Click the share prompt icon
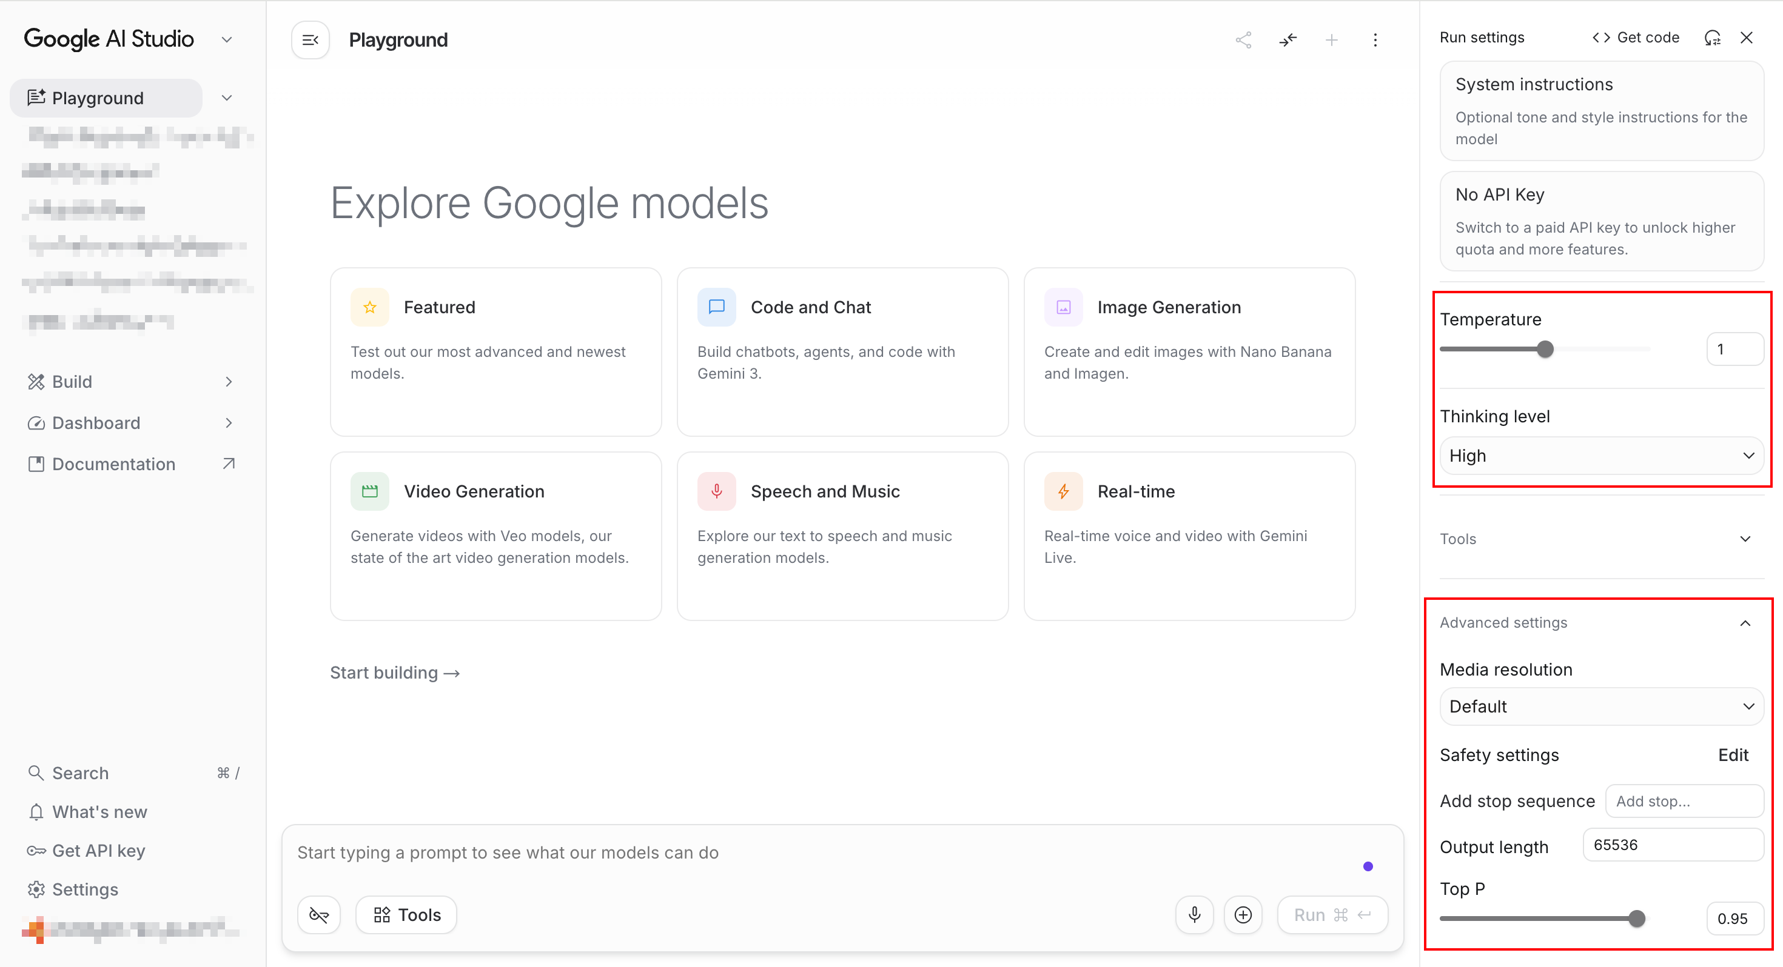Screen dimensions: 1783x967 [x=1243, y=40]
